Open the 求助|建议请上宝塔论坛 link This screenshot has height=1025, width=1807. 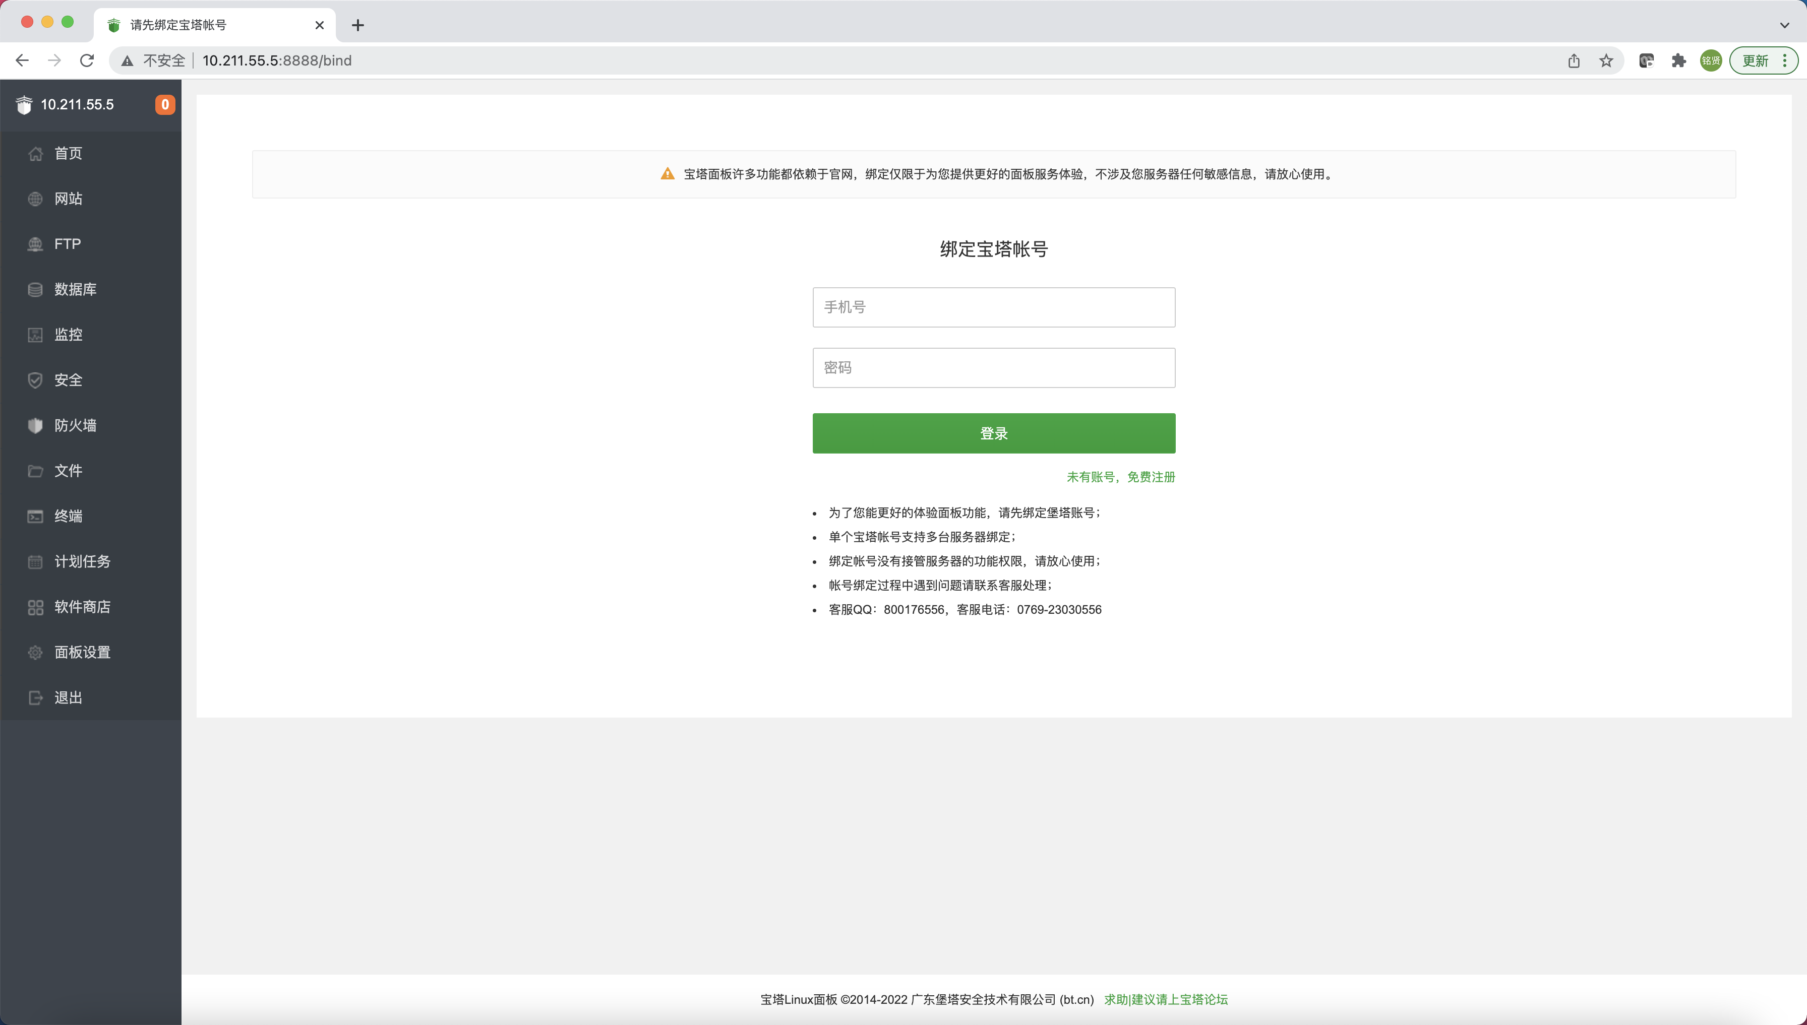click(1166, 1000)
